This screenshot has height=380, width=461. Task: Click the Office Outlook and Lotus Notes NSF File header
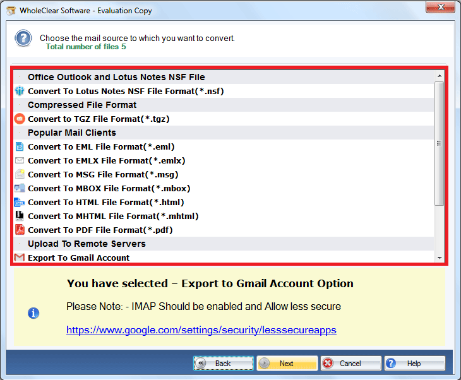[224, 77]
